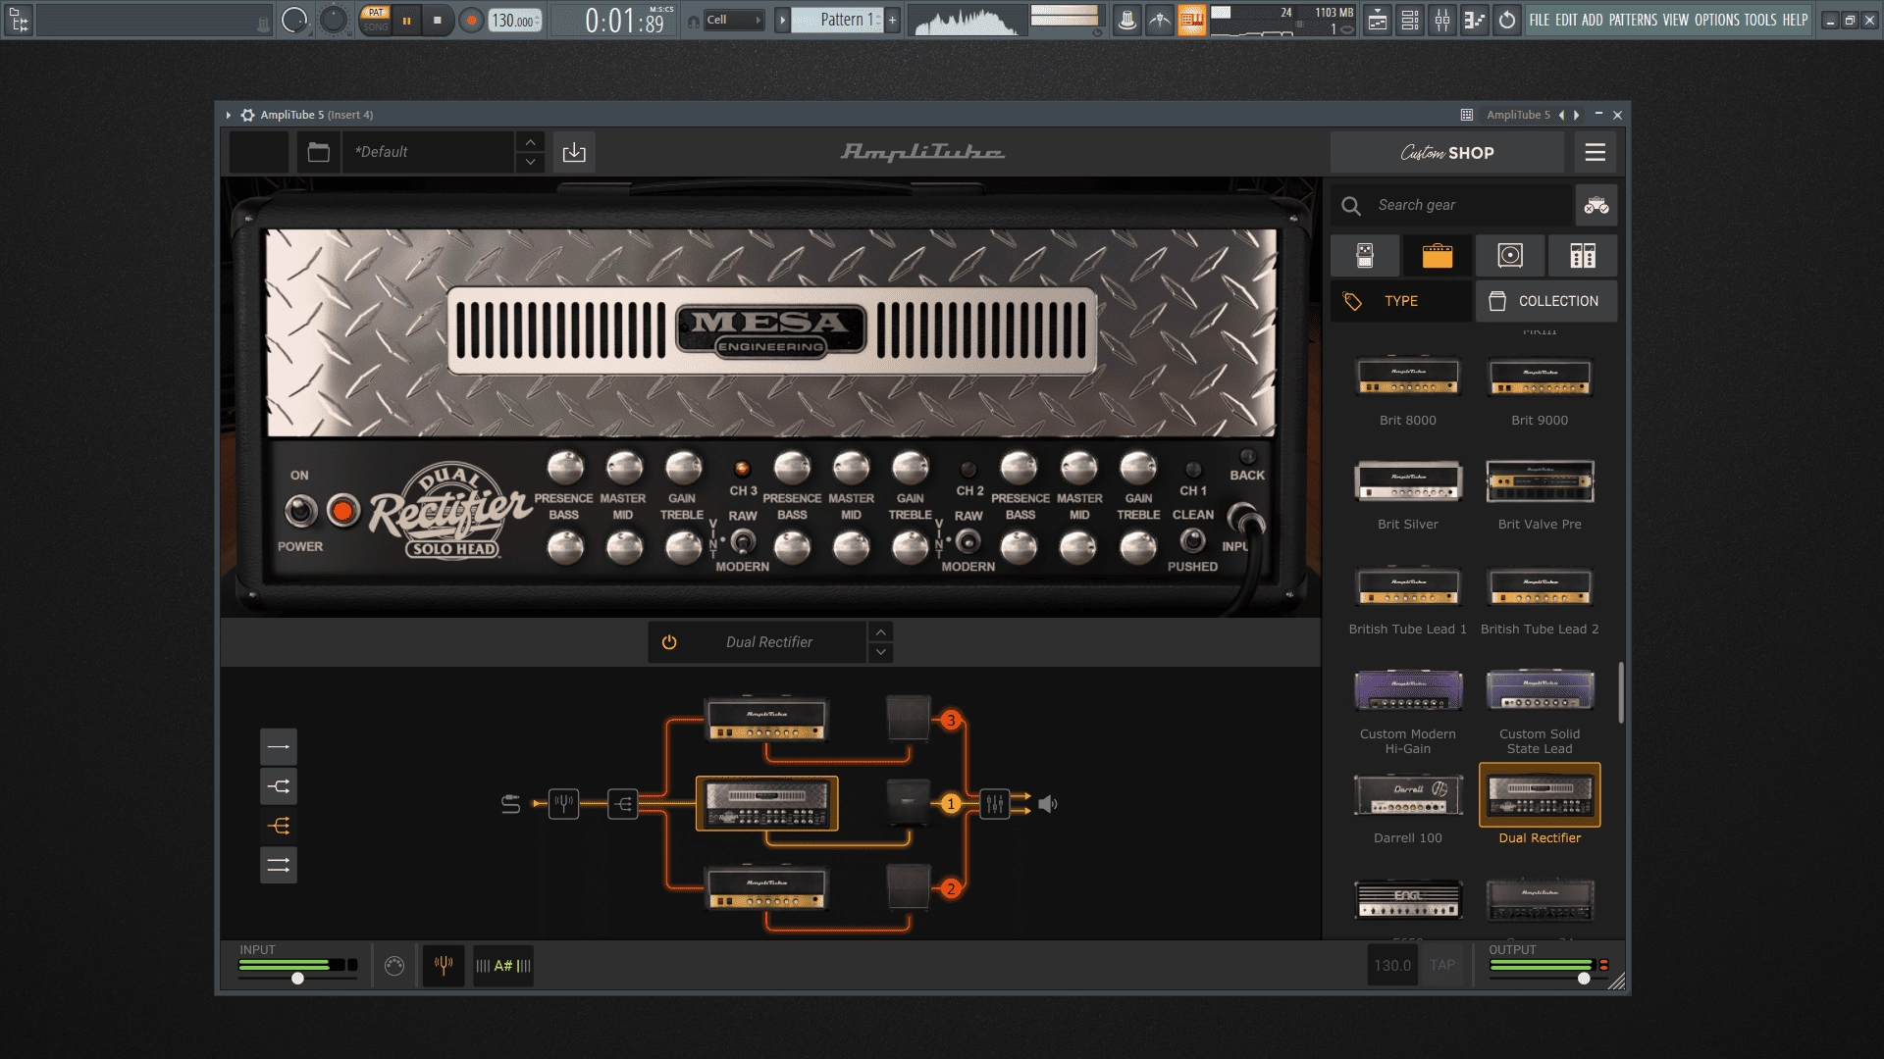Viewport: 1884px width, 1059px height.
Task: Open FL Studio OPTIONS menu
Action: [x=1716, y=20]
